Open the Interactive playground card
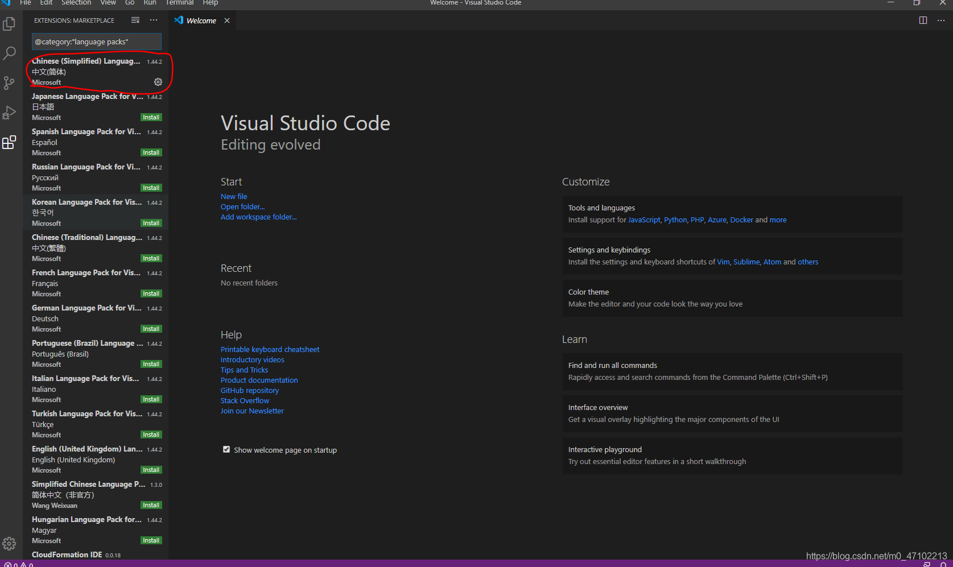This screenshot has width=953, height=567. click(732, 456)
